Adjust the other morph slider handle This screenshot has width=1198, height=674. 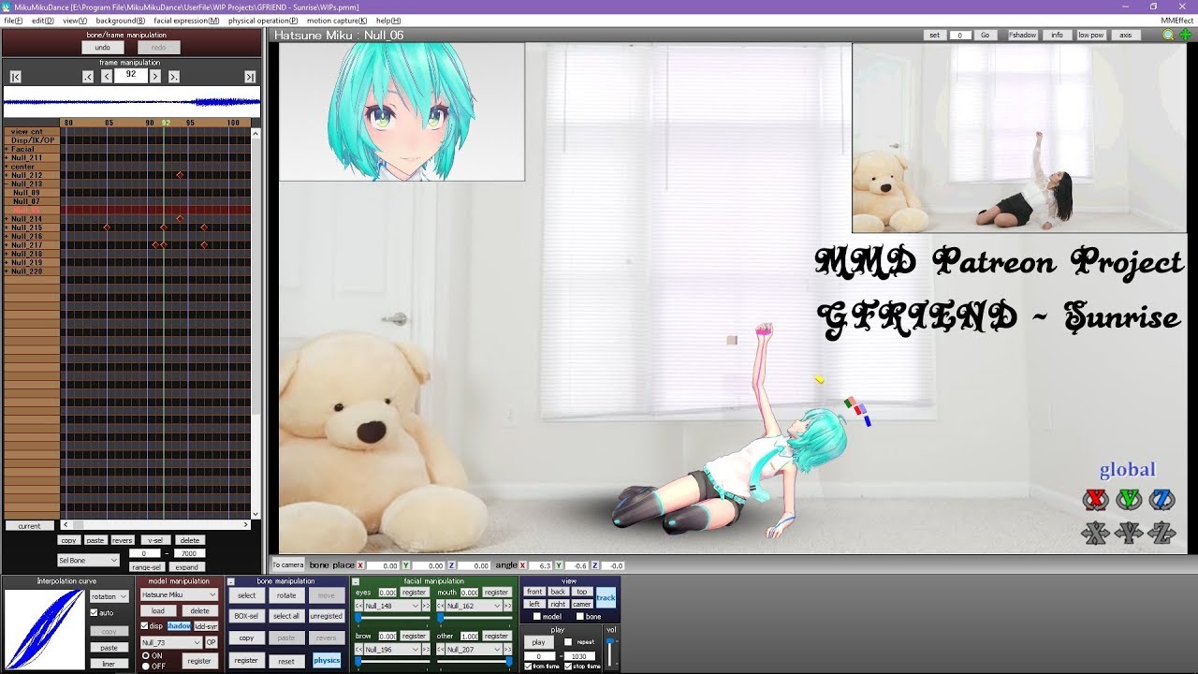pos(508,661)
